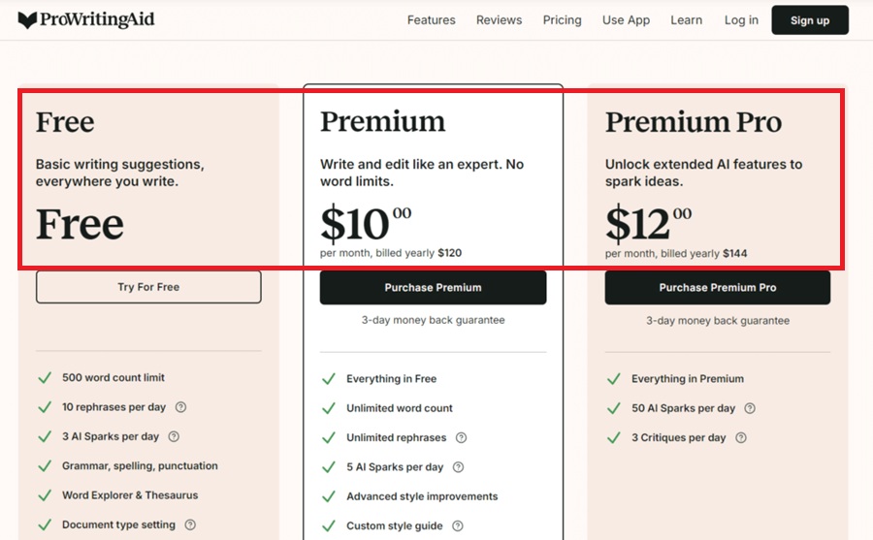This screenshot has width=873, height=540.
Task: Open the Features menu item
Action: [x=431, y=20]
